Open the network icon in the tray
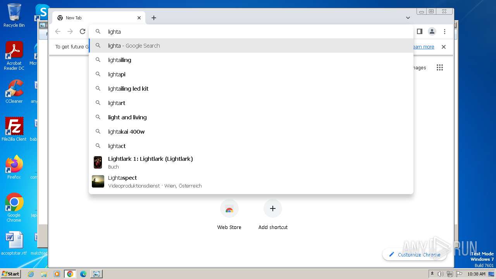 coord(449,274)
